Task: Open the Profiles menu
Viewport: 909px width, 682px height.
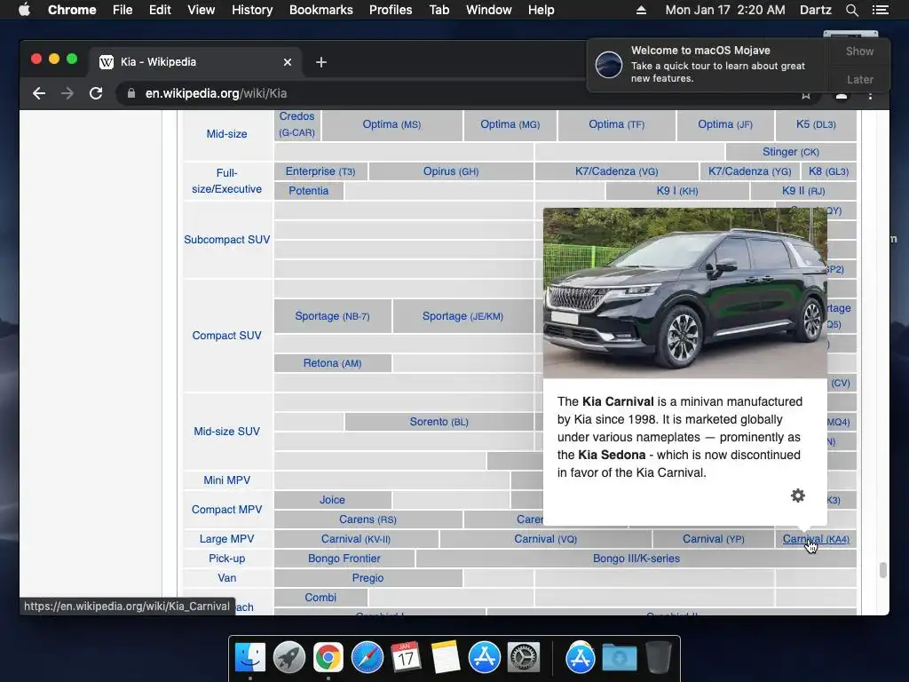Action: click(391, 10)
